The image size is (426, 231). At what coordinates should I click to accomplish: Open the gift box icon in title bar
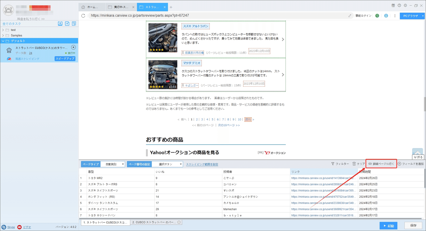393,5
